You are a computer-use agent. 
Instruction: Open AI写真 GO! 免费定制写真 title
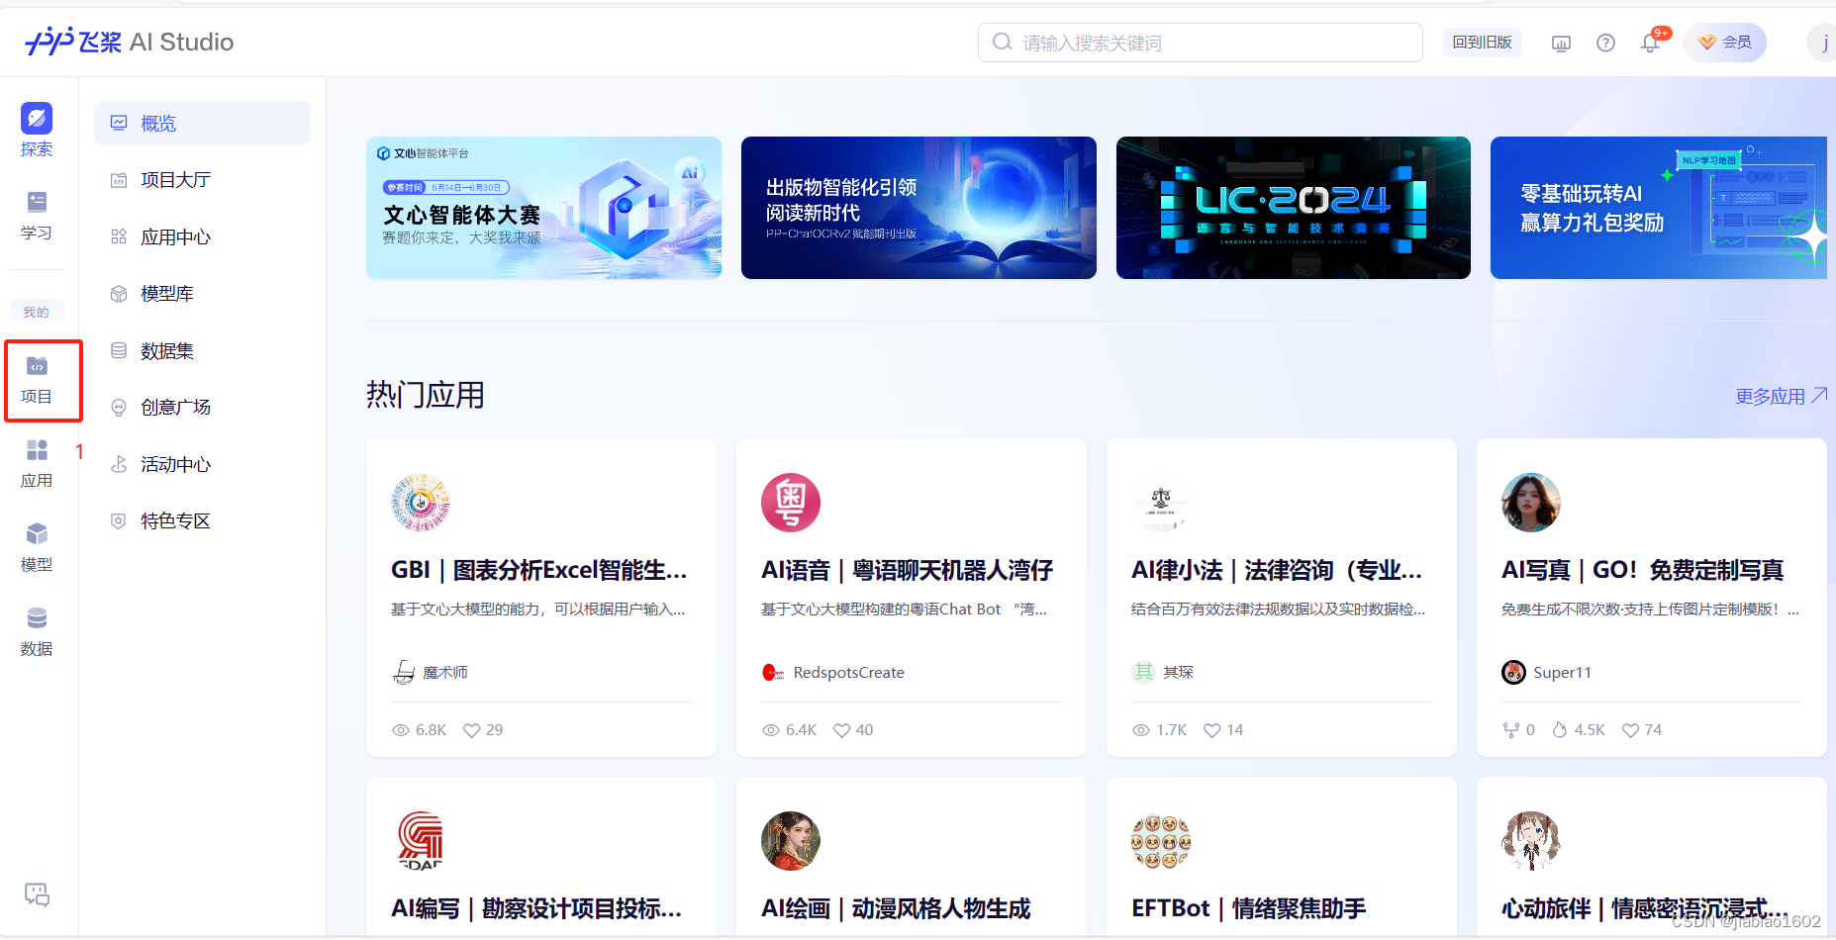tap(1643, 570)
